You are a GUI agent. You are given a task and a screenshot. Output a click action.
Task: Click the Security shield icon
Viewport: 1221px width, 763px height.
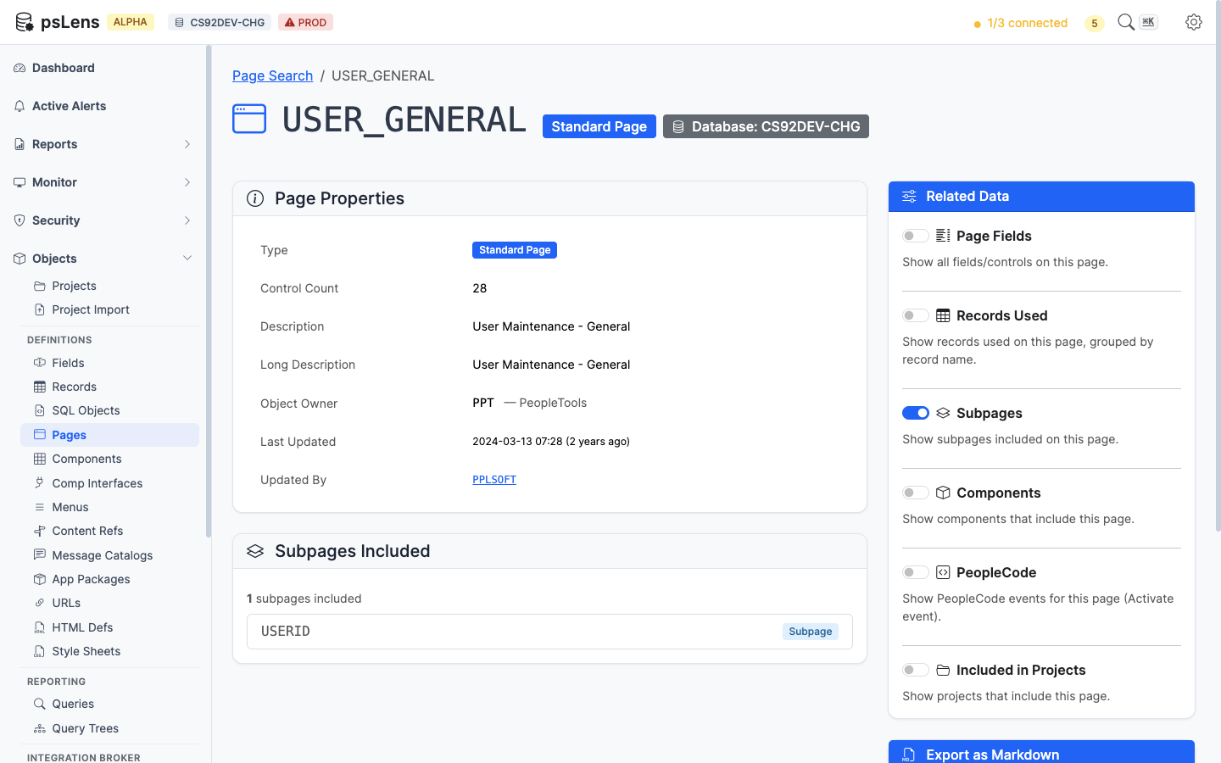pos(20,220)
